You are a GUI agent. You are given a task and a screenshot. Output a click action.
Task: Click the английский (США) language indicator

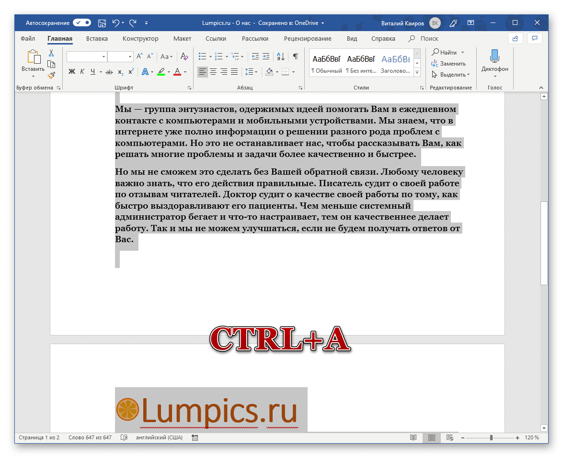[159, 437]
